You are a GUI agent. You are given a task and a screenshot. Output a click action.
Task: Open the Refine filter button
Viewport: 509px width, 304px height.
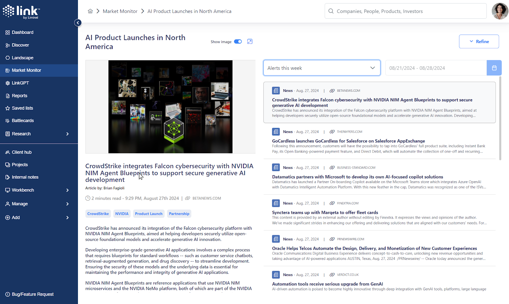[479, 42]
